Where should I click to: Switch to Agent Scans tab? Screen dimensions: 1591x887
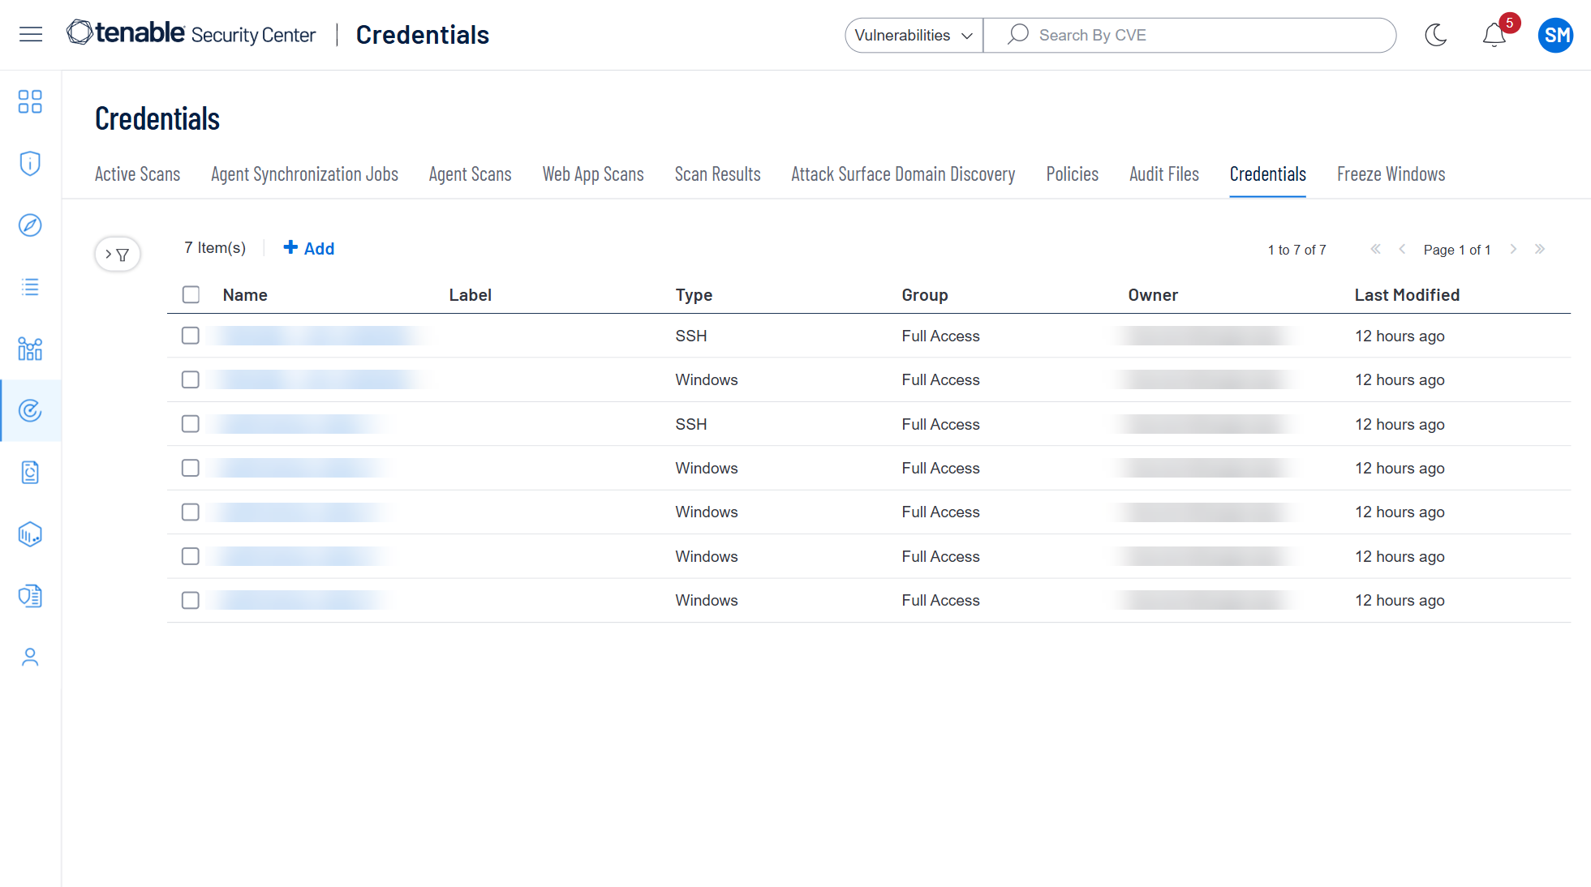[x=470, y=174]
